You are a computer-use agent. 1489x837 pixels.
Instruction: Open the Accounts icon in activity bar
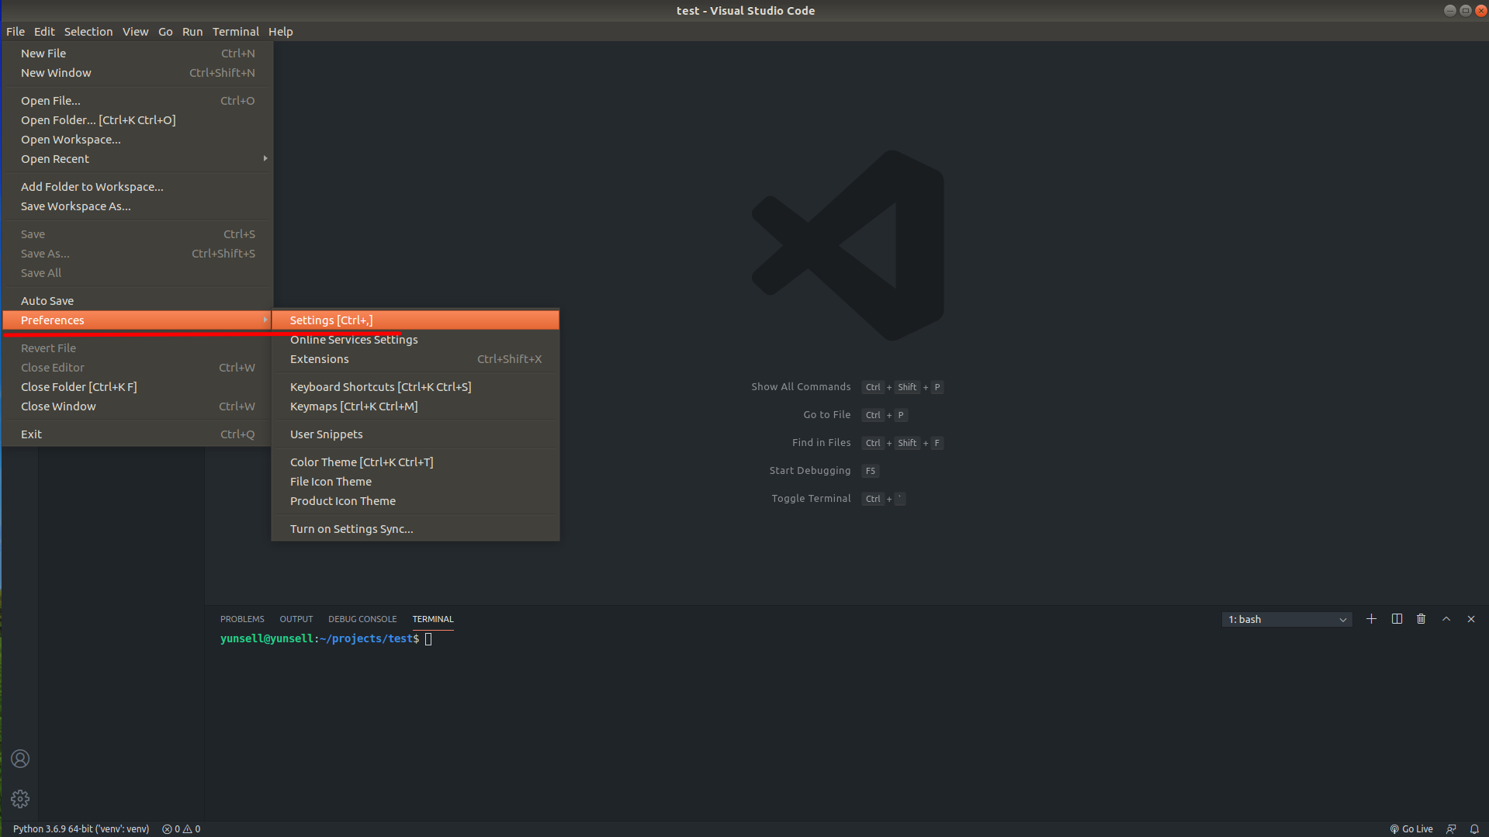click(20, 759)
